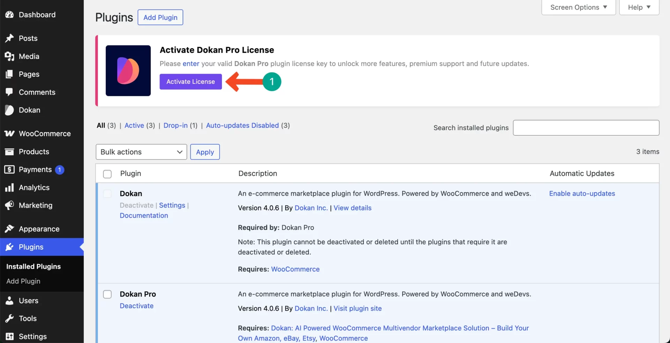Click the Products archive box icon
This screenshot has width=670, height=343.
click(9, 152)
